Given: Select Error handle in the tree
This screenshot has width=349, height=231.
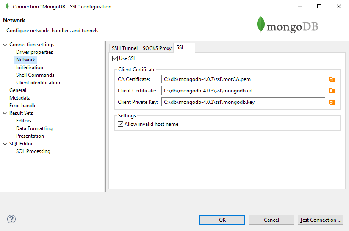Looking at the screenshot, I should (x=23, y=106).
